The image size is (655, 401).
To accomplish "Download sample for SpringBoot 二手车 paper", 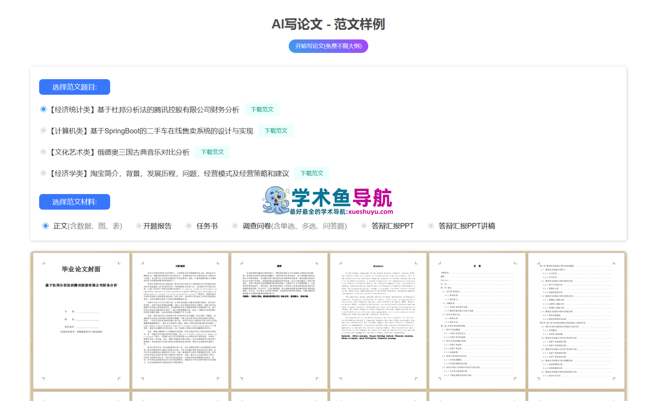I will pyautogui.click(x=276, y=131).
